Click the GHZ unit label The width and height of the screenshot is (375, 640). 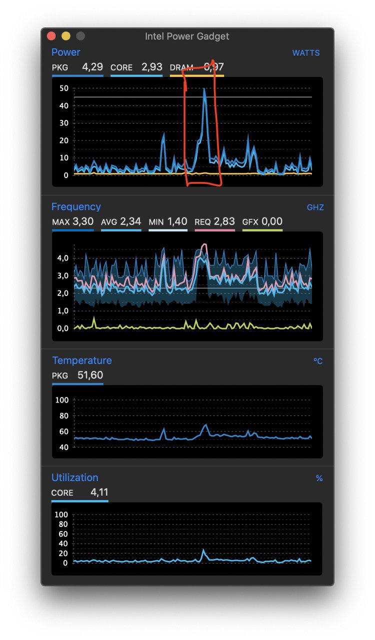coord(315,207)
